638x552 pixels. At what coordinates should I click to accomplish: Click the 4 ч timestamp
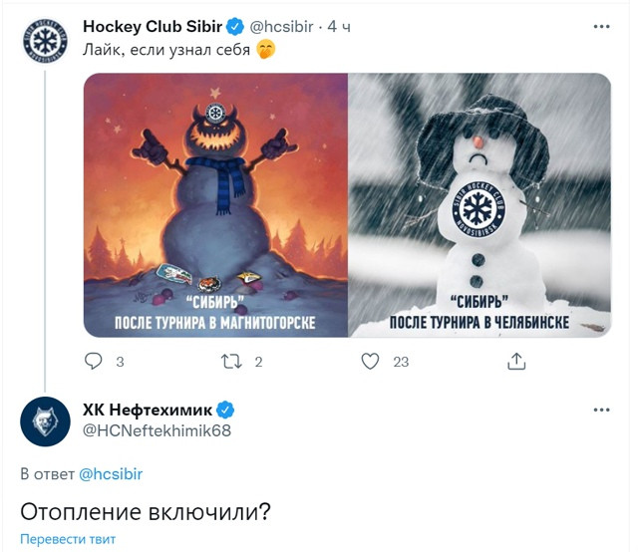[339, 27]
